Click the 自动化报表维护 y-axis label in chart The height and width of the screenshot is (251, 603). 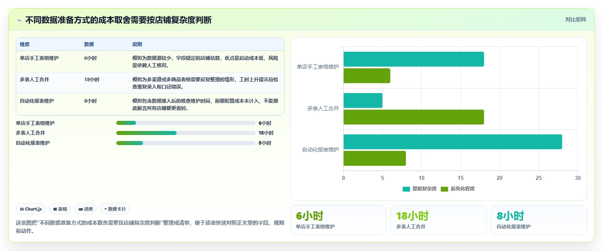[320, 150]
